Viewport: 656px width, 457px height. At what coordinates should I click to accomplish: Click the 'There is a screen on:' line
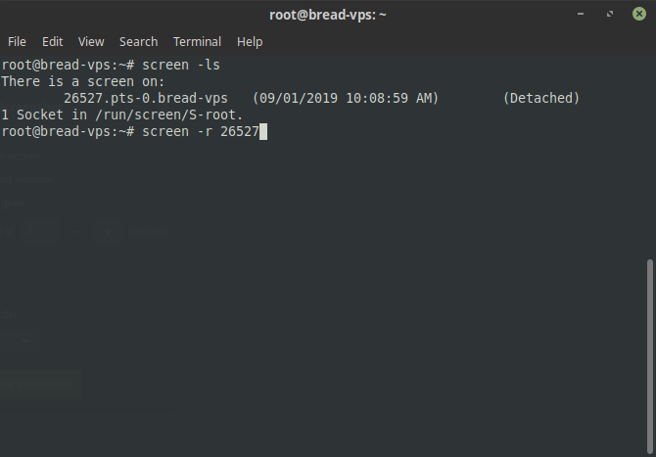83,81
